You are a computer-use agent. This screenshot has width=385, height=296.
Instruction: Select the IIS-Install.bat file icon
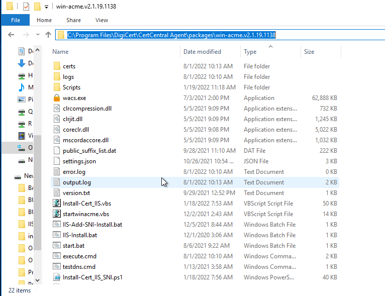coord(57,235)
